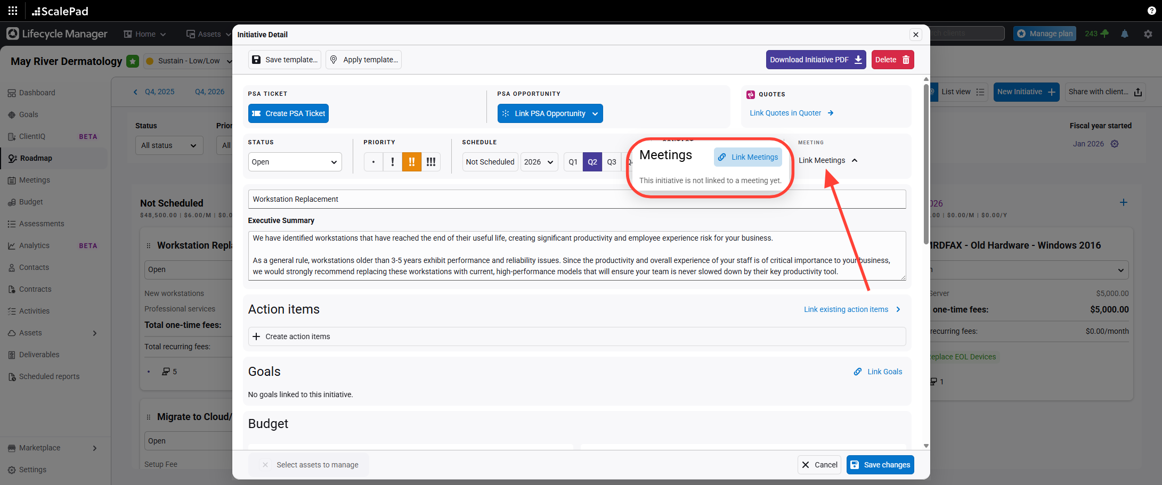Open settings gear in top bar
1162x485 pixels.
tap(1148, 34)
